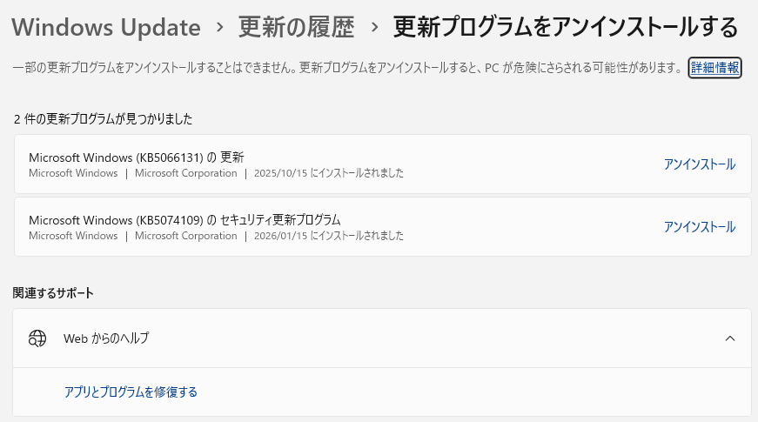Screen dimensions: 758x422
Task: Select the Microsoft Windows (KB5066131) の更新 title
Action: (137, 157)
